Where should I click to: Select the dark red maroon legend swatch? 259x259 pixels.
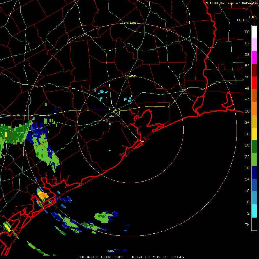coord(254,71)
